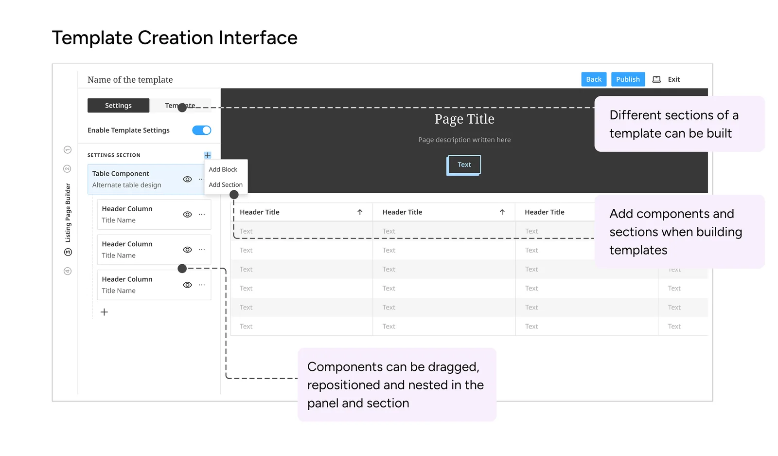Toggle visibility of third Header Column
This screenshot has width=778, height=456.
[x=187, y=285]
